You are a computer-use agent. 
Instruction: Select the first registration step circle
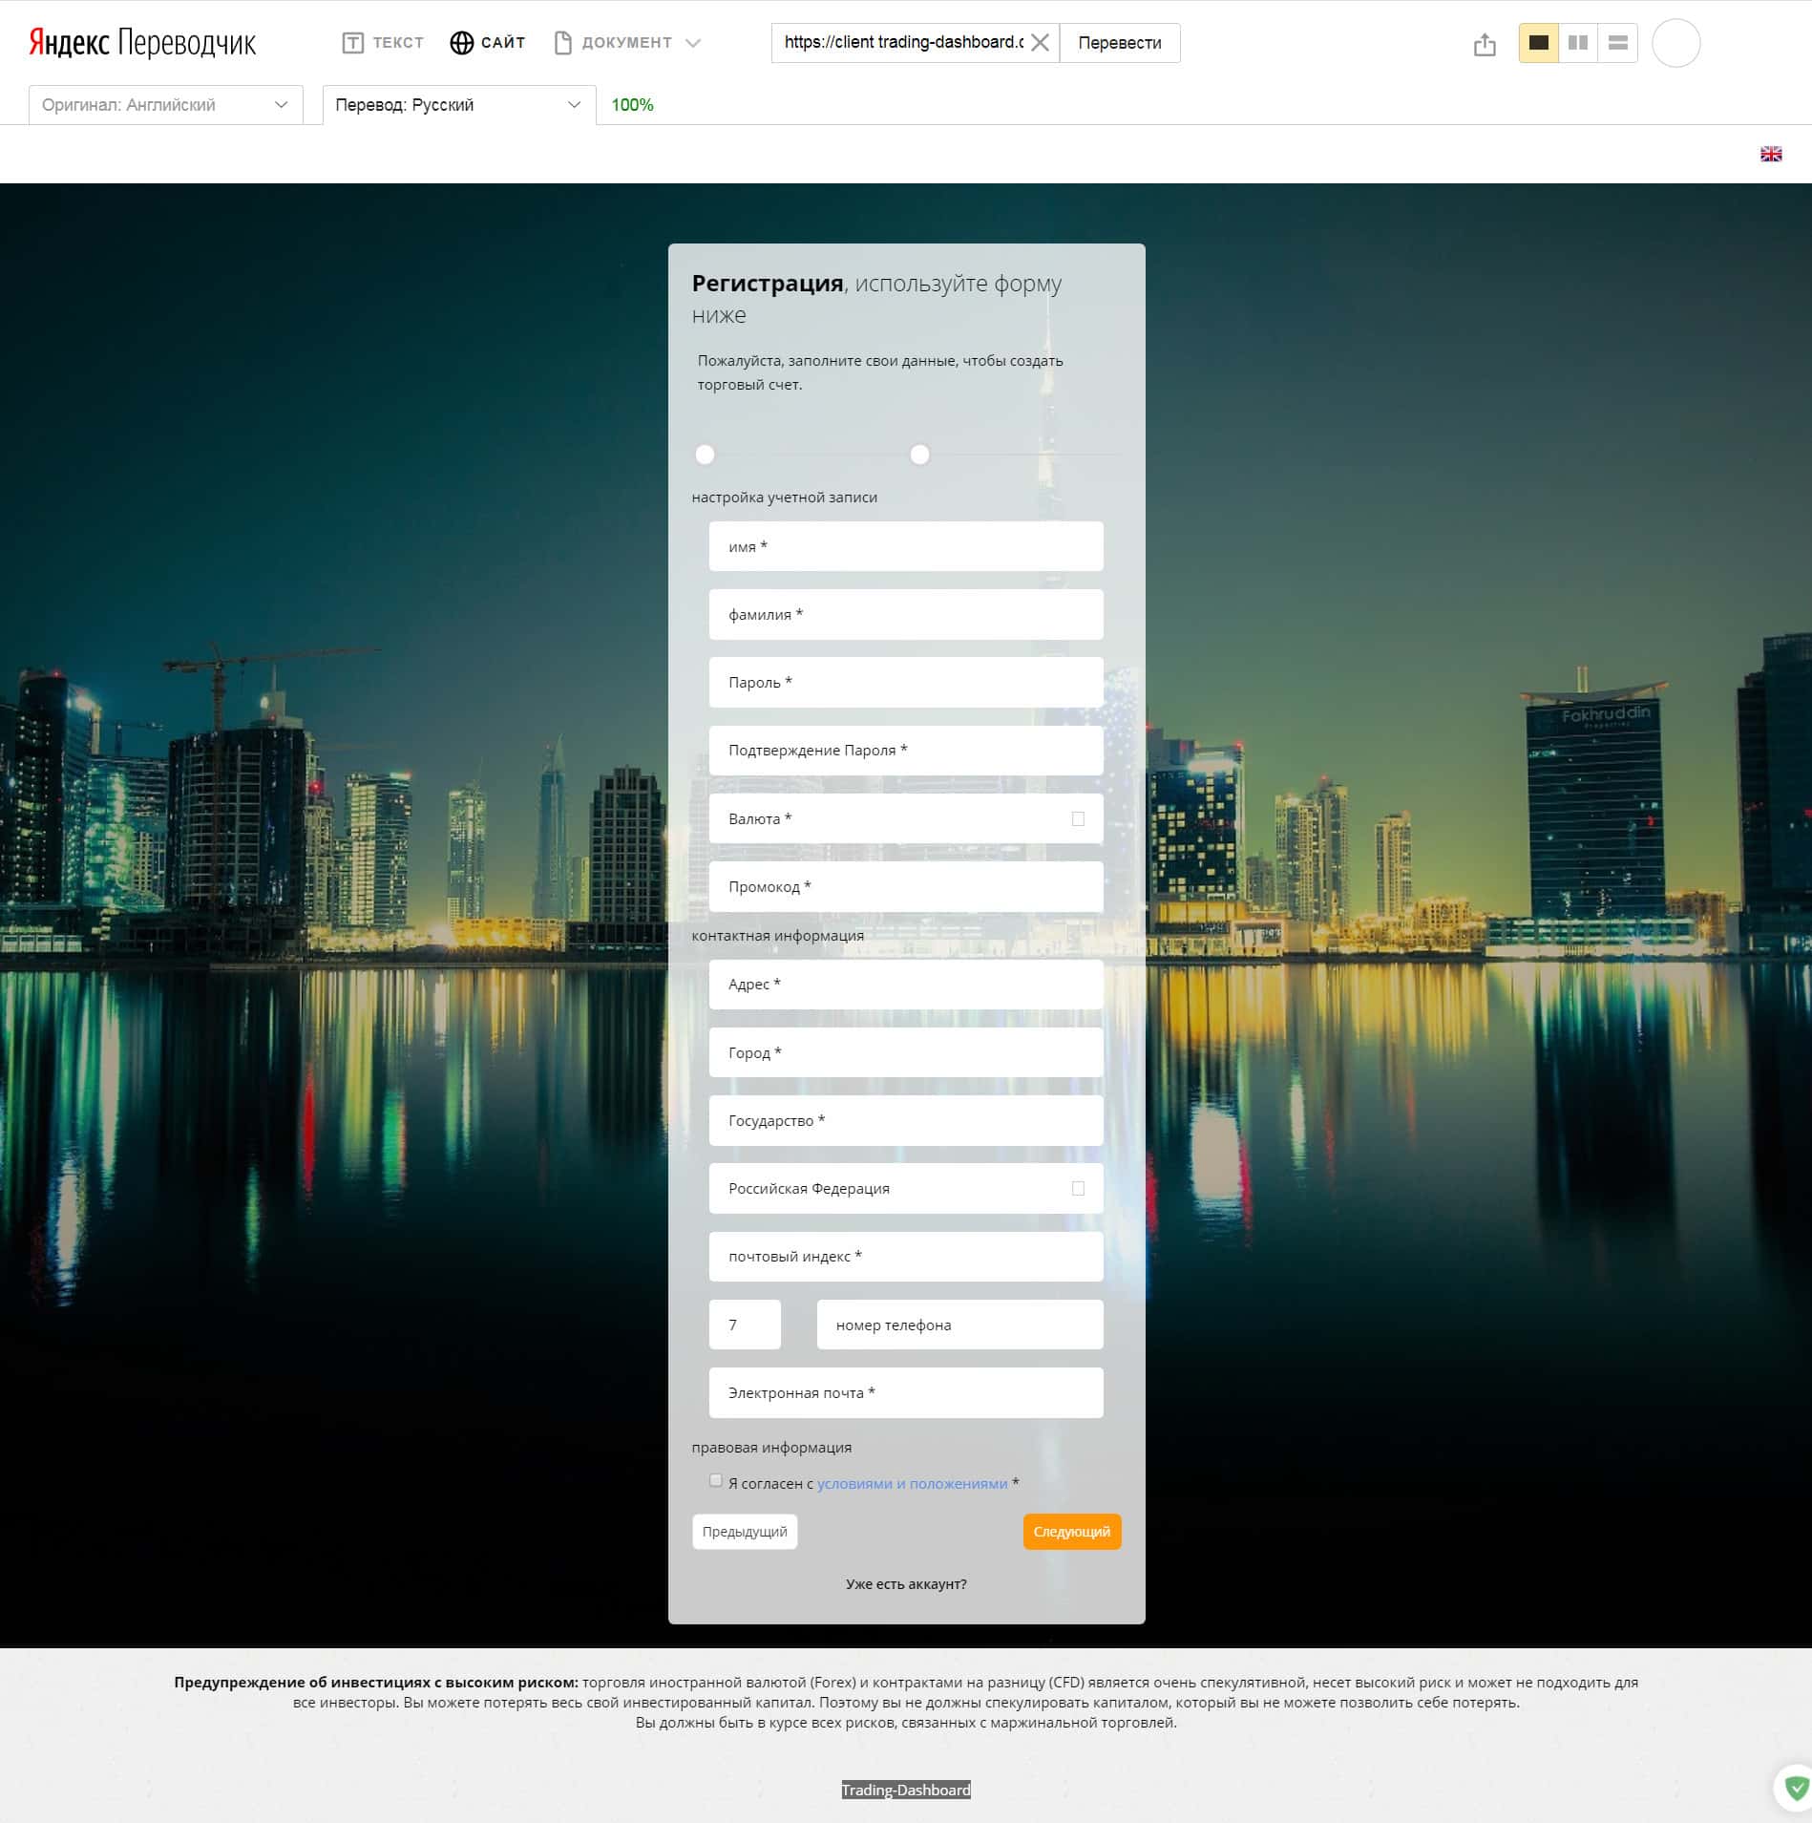(x=705, y=455)
